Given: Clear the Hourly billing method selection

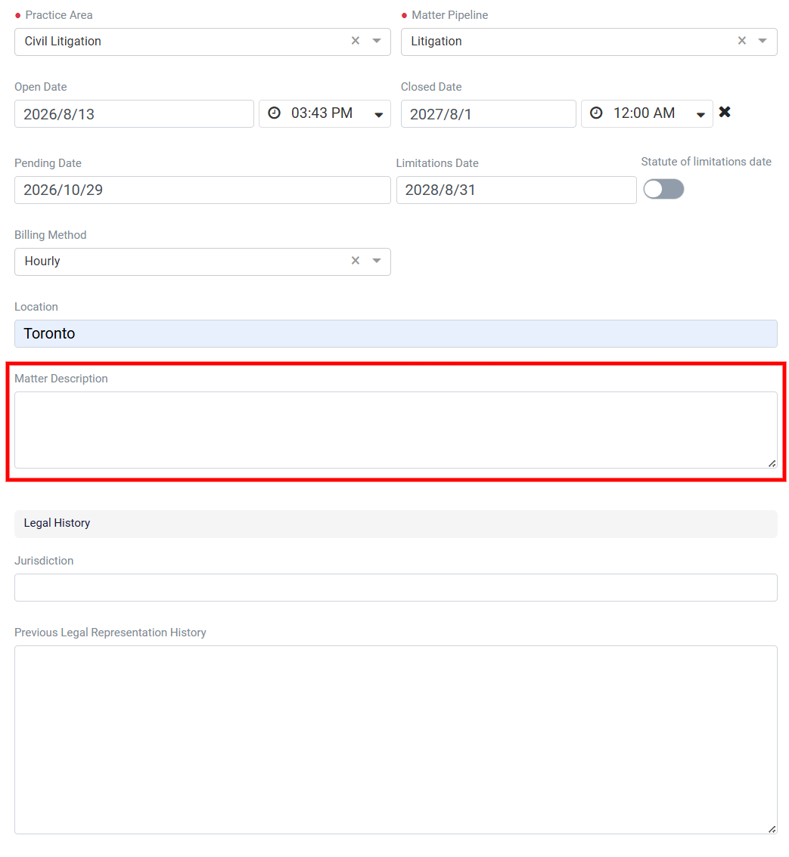Looking at the screenshot, I should click(355, 261).
